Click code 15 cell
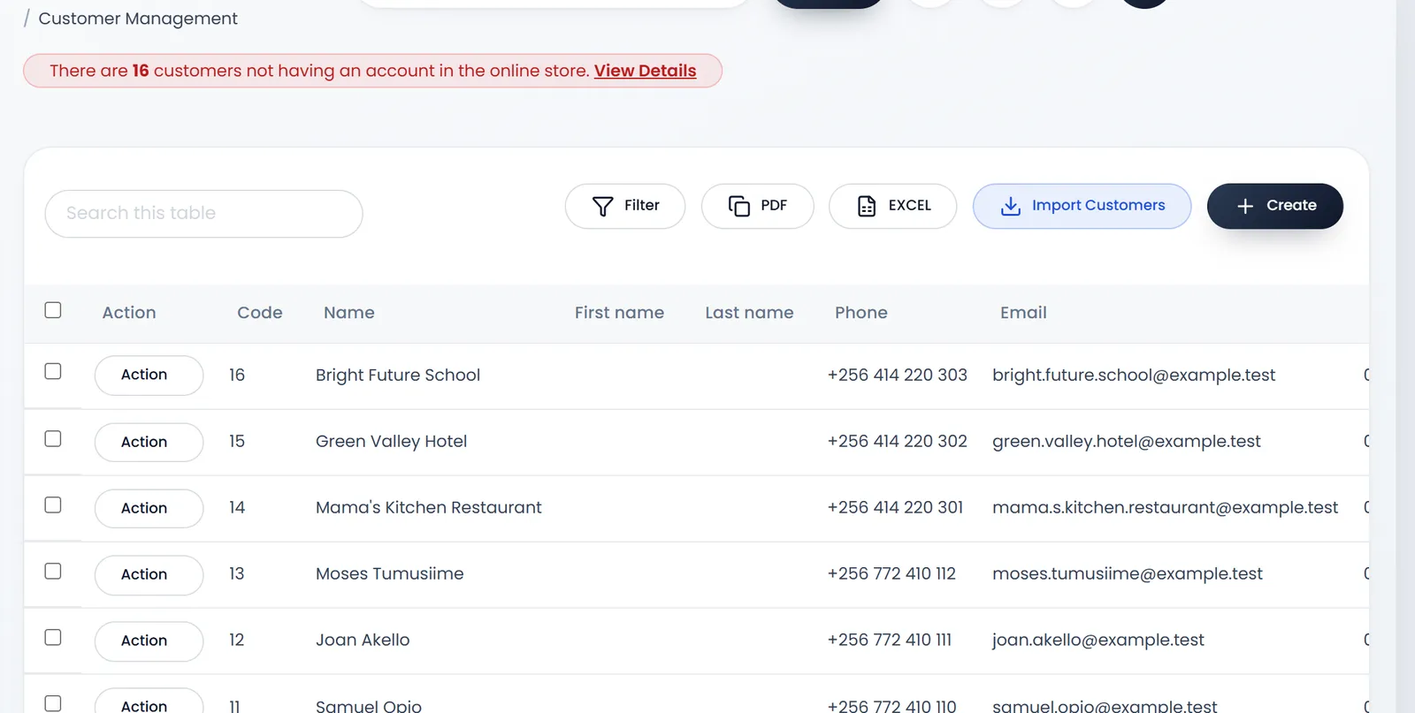Screen dimensions: 1415x713 tap(237, 442)
